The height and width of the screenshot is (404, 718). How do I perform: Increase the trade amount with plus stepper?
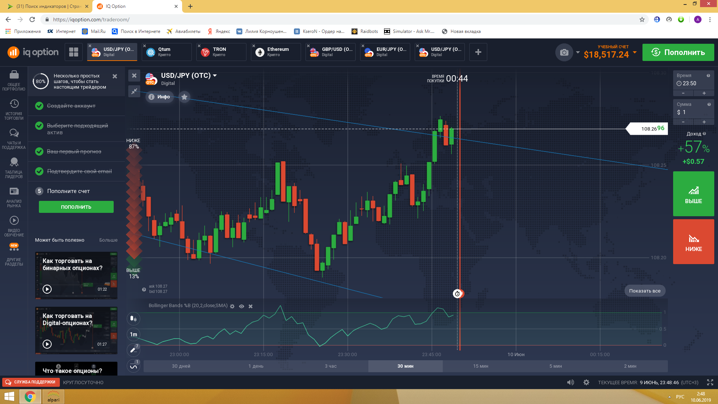[x=704, y=122]
